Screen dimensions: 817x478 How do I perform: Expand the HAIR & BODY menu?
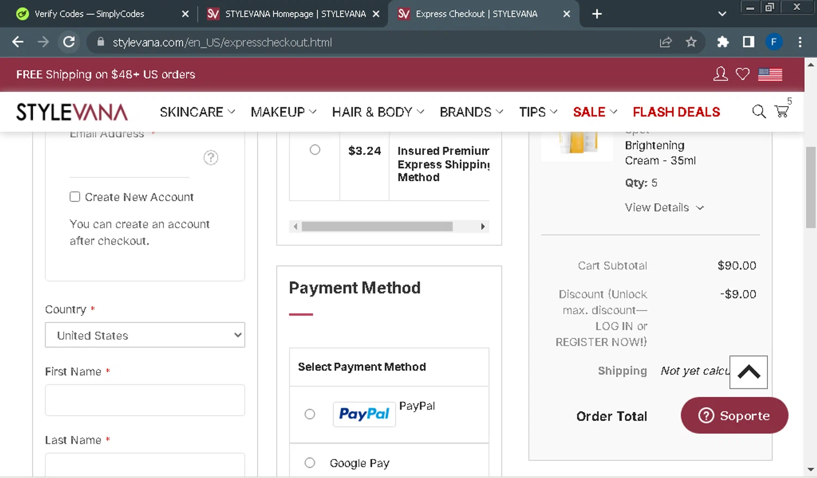(378, 112)
